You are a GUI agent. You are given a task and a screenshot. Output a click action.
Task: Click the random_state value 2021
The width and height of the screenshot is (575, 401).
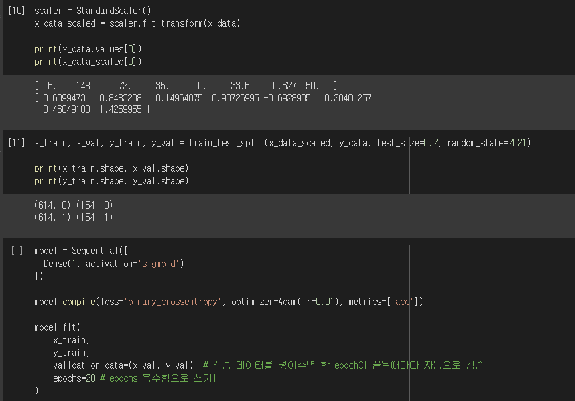coord(517,143)
